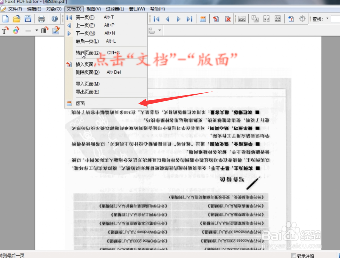Open the 对象(O) menu
The width and height of the screenshot is (340, 258).
[x=54, y=9]
